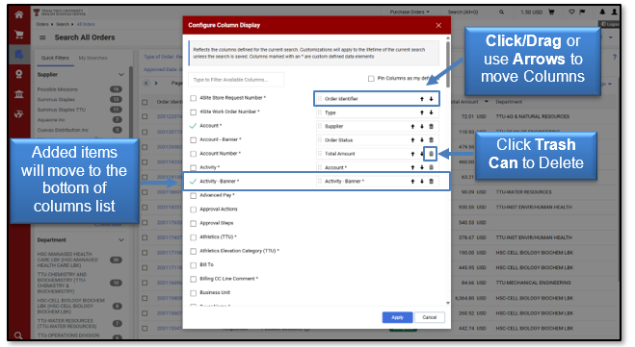This screenshot has height=347, width=635.
Task: Switch to Quick Filters tab
Action: [x=55, y=58]
